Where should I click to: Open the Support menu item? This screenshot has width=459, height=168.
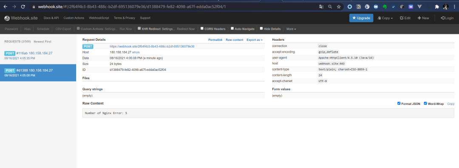[x=145, y=18]
